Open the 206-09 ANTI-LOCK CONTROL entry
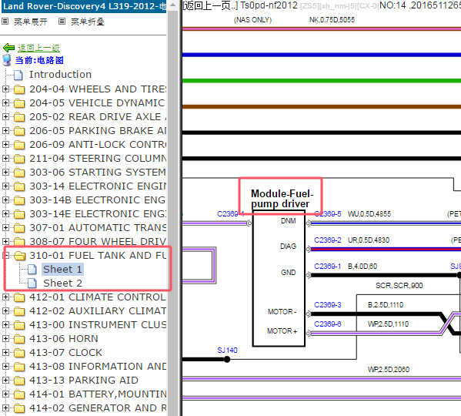The height and width of the screenshot is (416, 461). point(98,145)
